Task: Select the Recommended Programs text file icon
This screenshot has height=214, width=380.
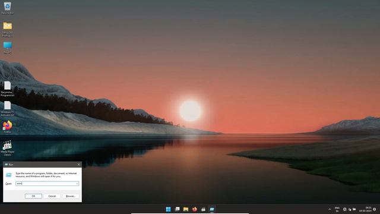Action: click(x=7, y=89)
